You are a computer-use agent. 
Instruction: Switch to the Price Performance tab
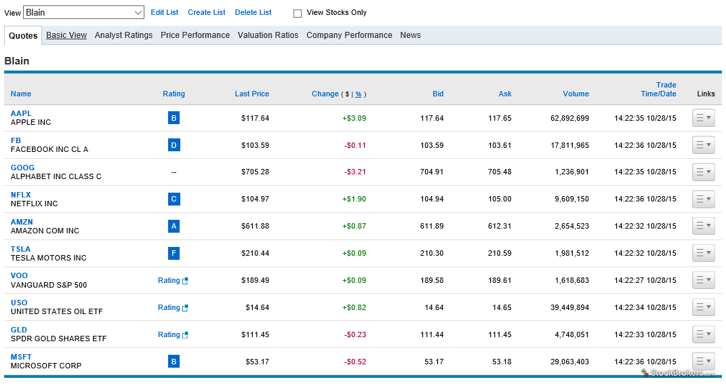click(x=195, y=35)
